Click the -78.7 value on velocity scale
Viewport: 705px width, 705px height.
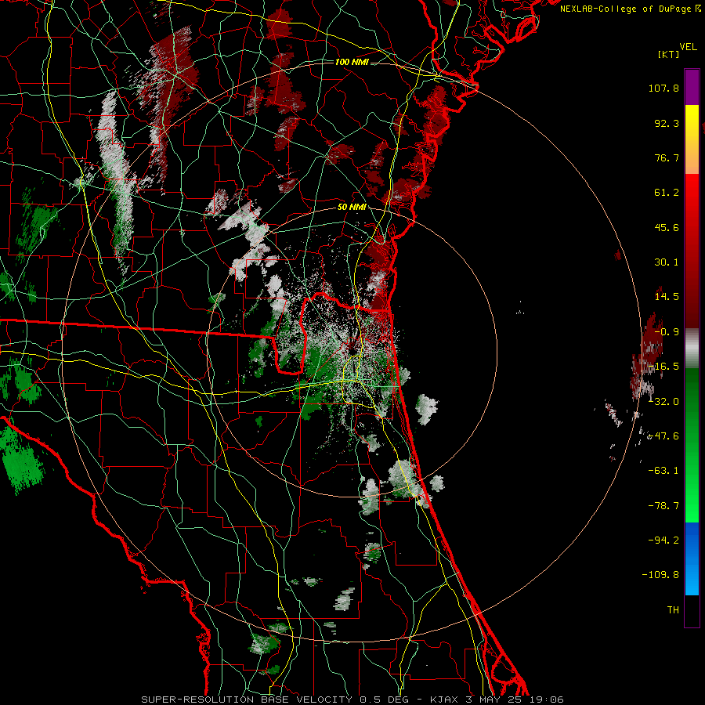663,506
